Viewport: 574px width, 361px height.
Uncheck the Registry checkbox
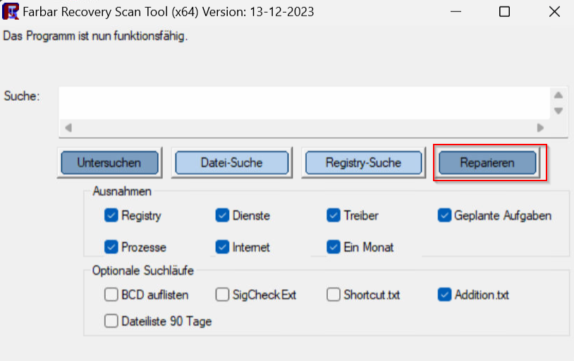[x=111, y=216]
